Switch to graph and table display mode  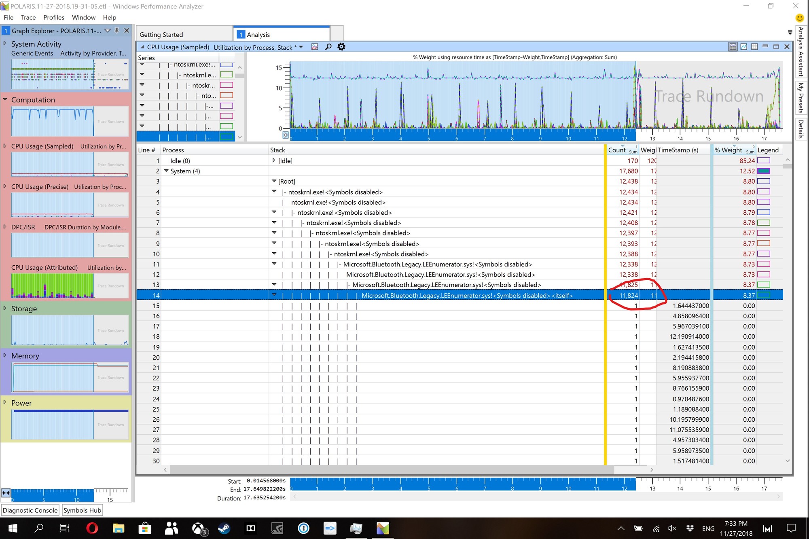pyautogui.click(x=733, y=47)
